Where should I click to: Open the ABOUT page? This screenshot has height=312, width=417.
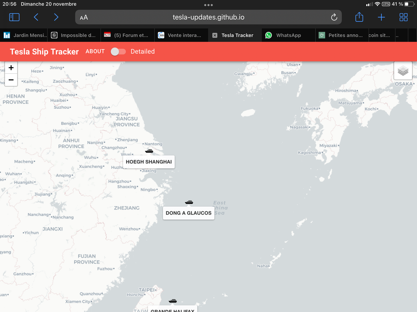click(x=95, y=51)
